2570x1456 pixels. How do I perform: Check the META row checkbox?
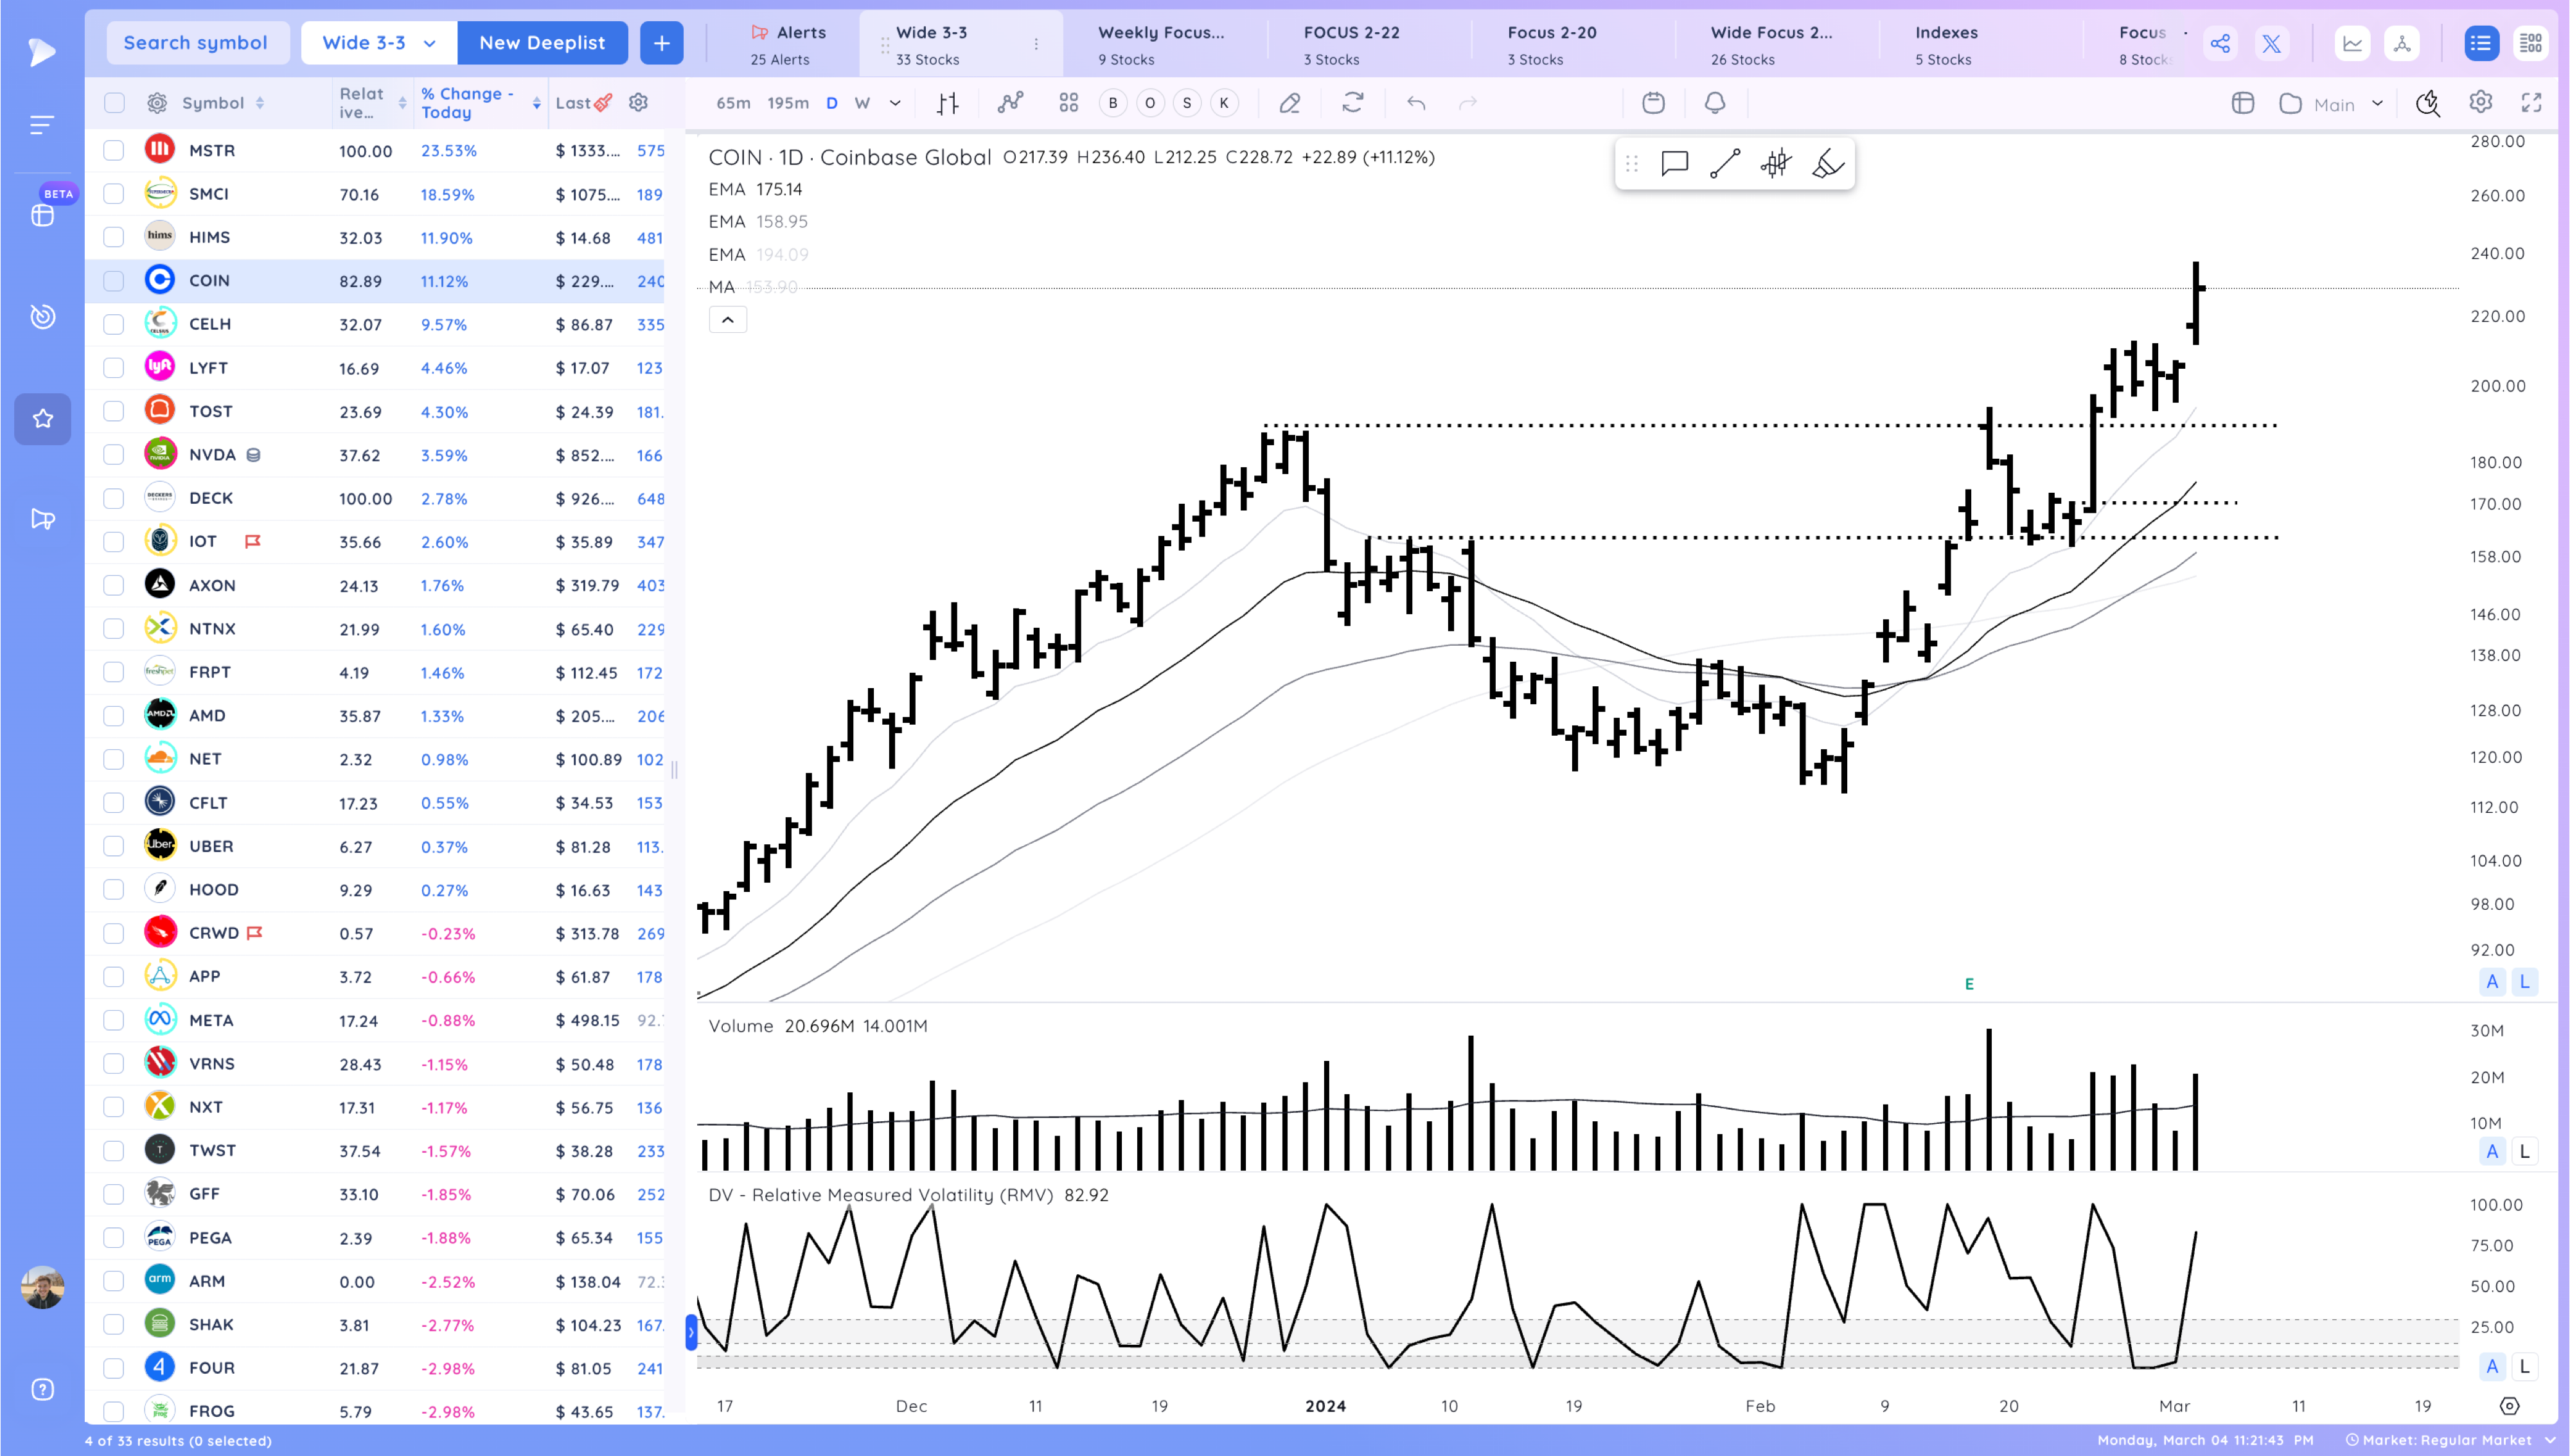coord(114,1020)
